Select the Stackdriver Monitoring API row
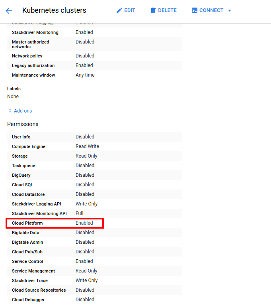 [95, 213]
